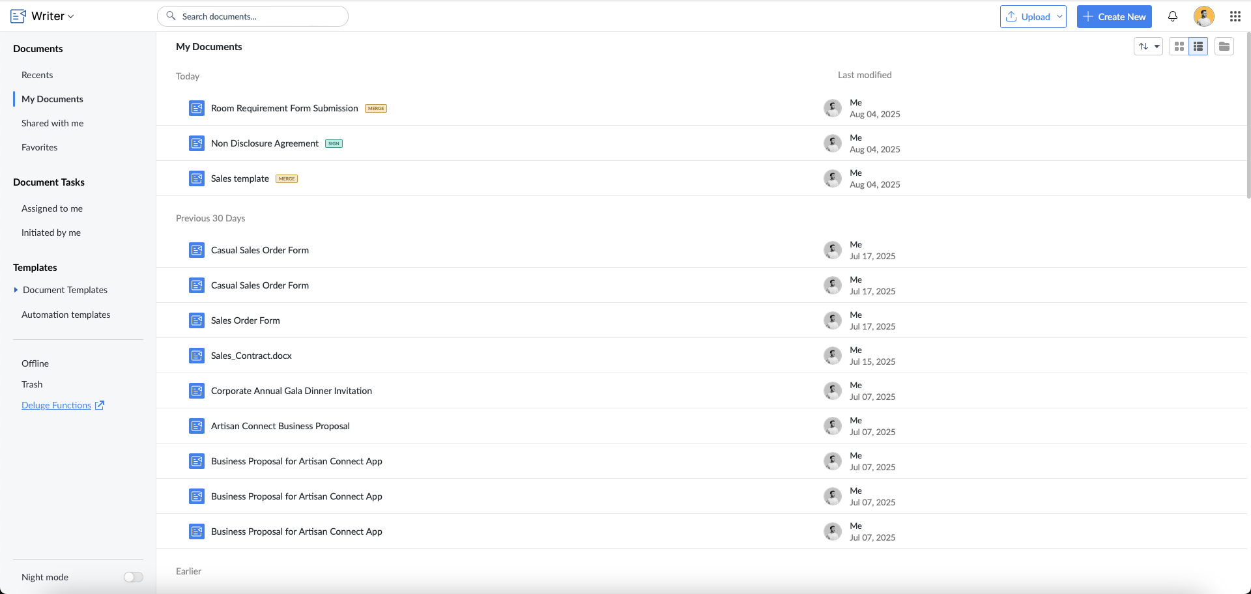Click the Create New button
Viewport: 1251px width, 594px height.
[1114, 17]
